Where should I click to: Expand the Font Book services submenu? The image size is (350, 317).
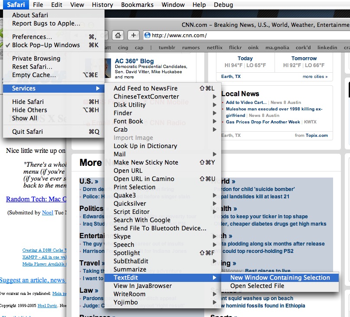pos(163,121)
